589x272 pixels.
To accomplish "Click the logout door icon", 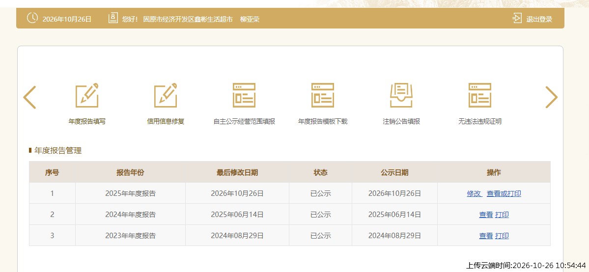I will click(x=517, y=18).
